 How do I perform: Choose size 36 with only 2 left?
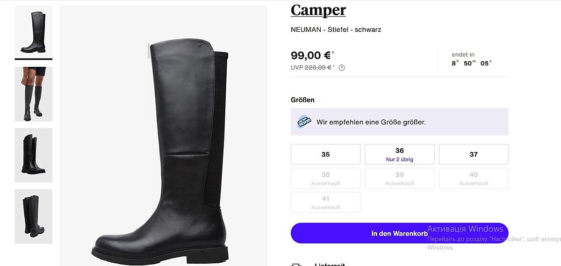[x=399, y=154]
